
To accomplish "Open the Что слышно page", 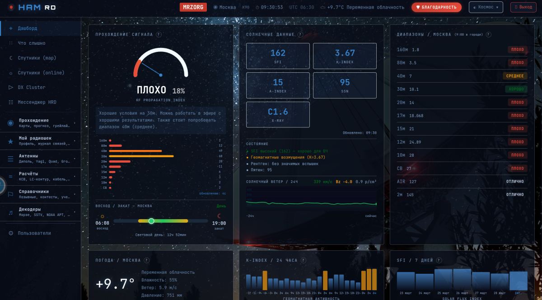I will [41, 43].
